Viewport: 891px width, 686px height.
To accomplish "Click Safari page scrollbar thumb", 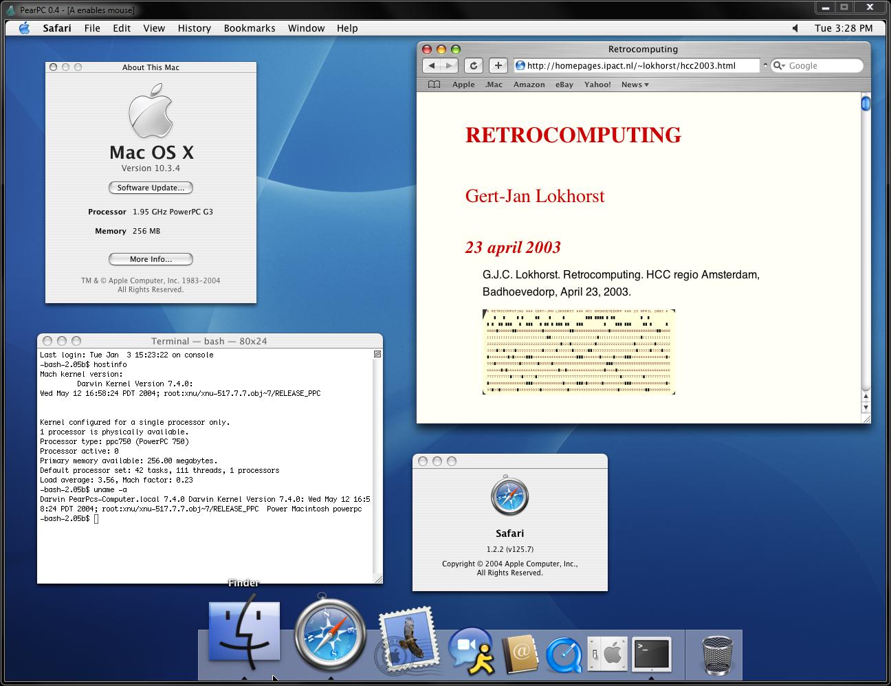I will (x=866, y=104).
